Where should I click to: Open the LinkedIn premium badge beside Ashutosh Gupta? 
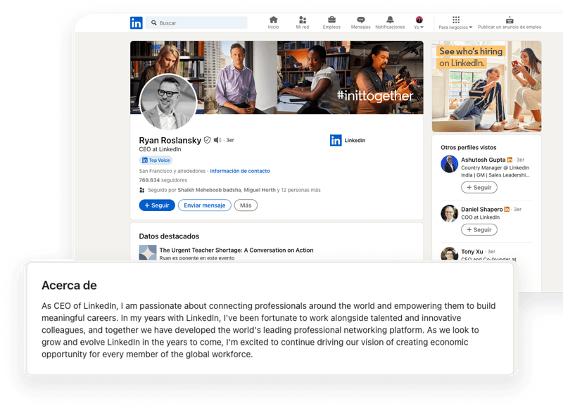pyautogui.click(x=510, y=160)
